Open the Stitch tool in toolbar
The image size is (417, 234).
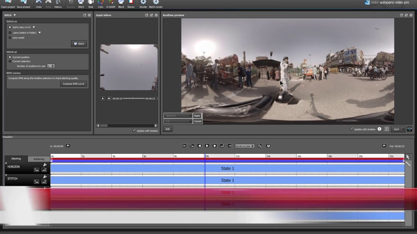81,4
